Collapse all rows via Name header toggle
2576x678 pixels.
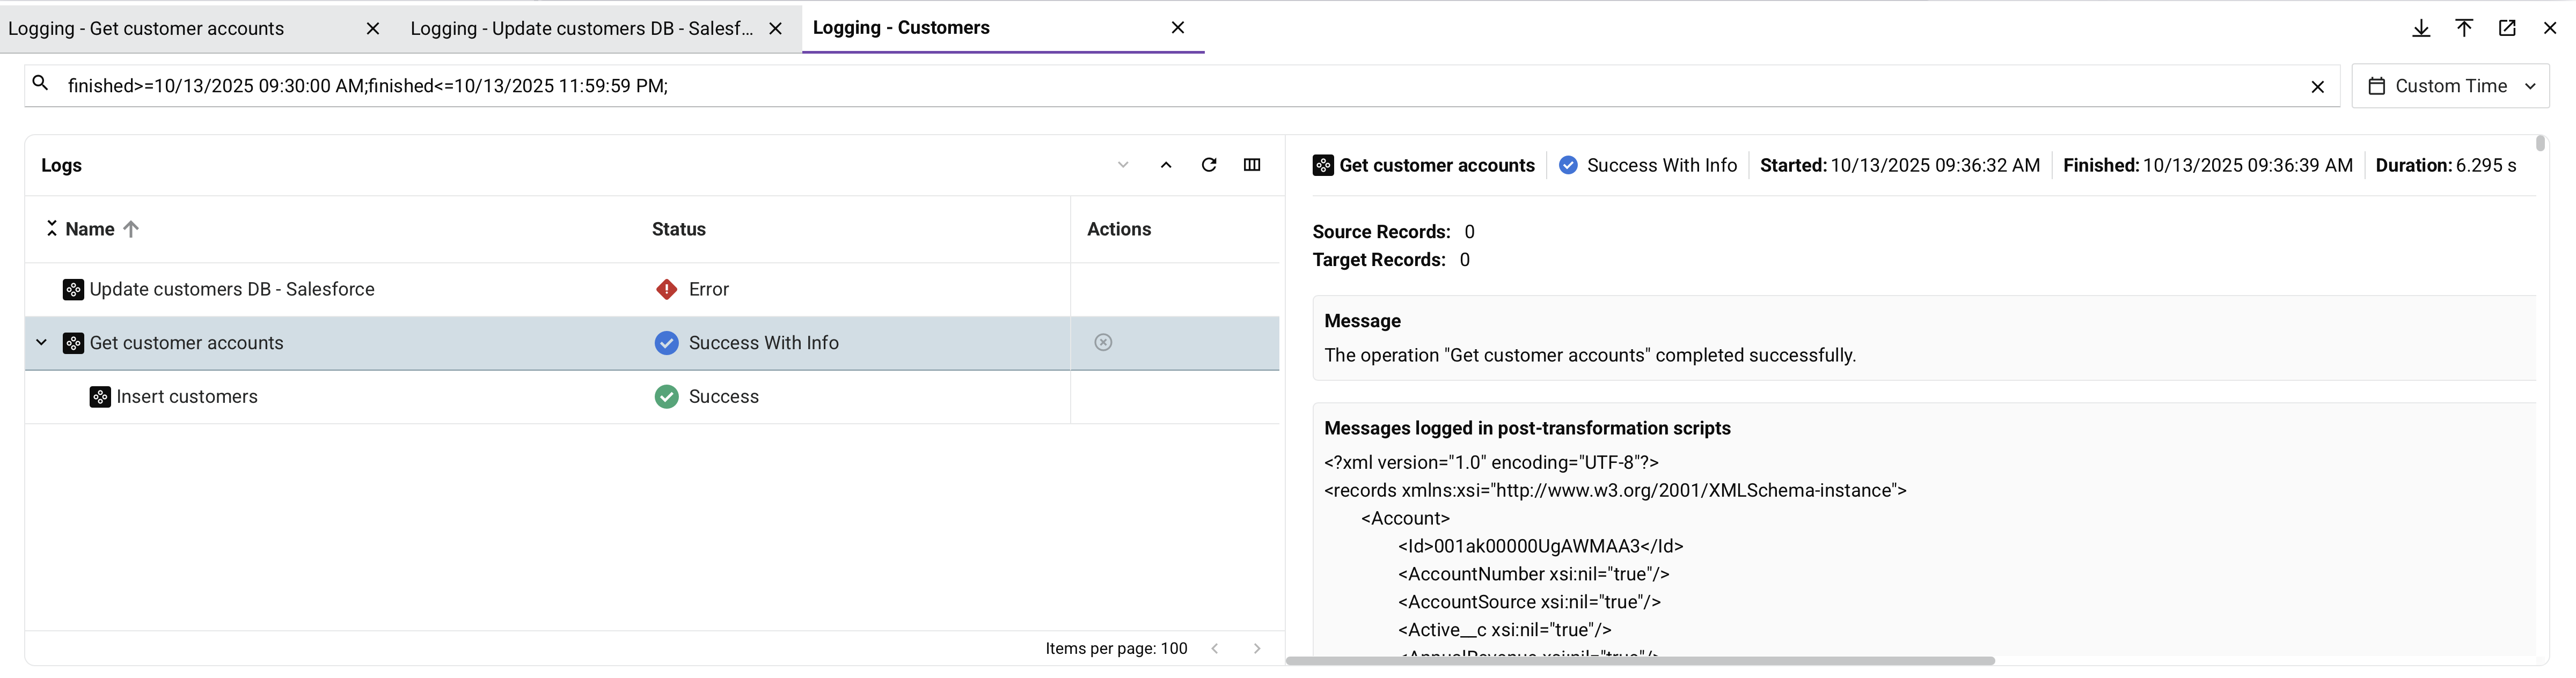point(51,229)
